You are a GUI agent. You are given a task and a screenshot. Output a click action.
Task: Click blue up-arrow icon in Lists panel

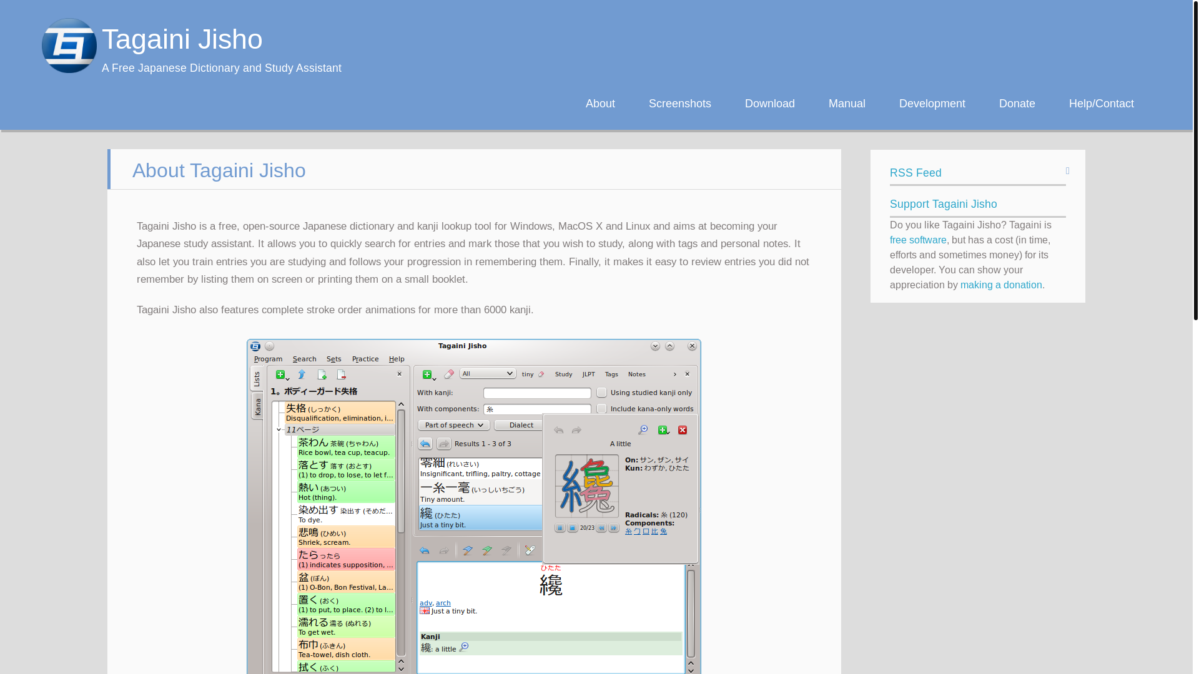pos(302,374)
